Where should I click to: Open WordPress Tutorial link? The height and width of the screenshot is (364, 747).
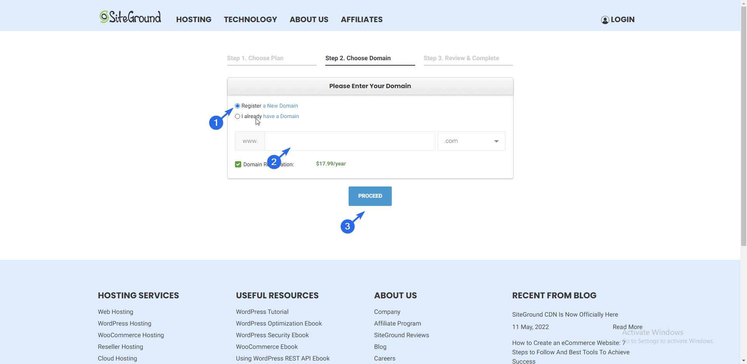coord(262,312)
